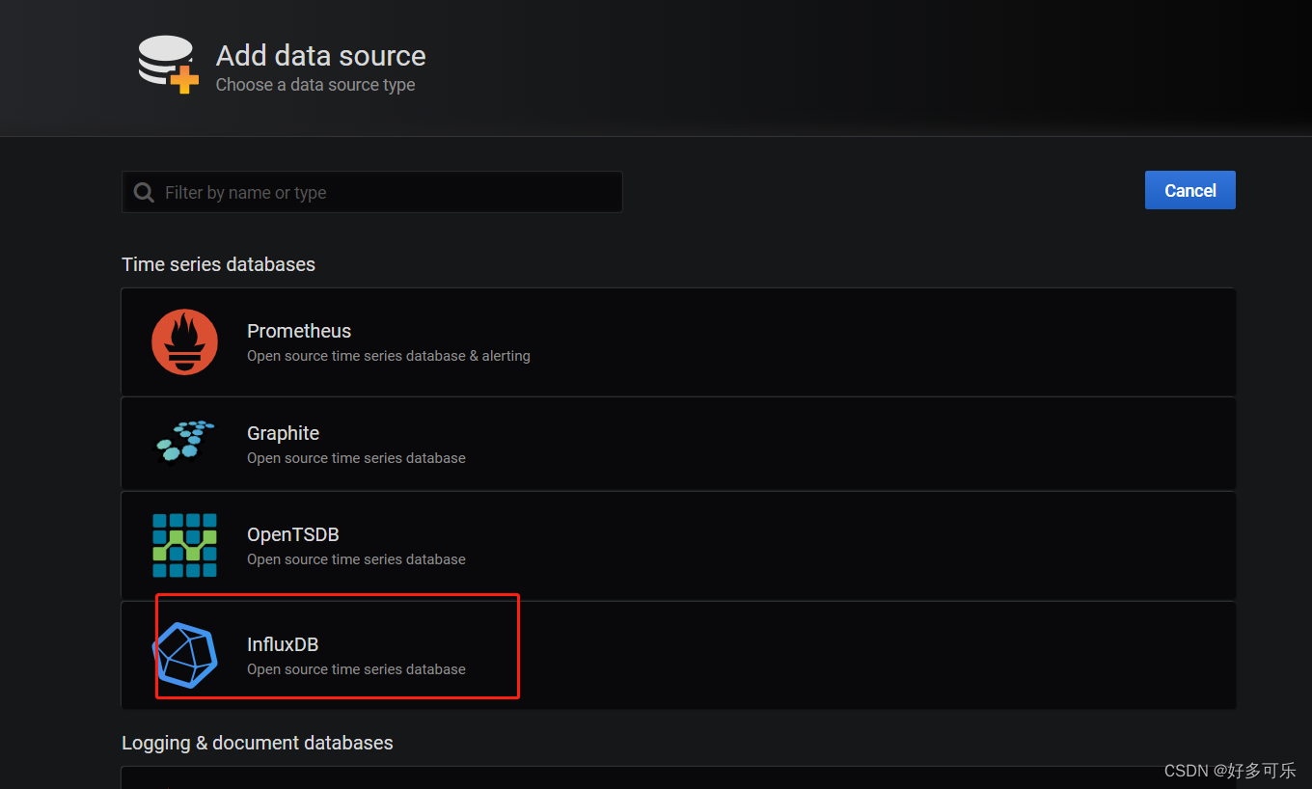Click the InfluxDB polyhedron logo icon
1312x789 pixels.
(185, 656)
